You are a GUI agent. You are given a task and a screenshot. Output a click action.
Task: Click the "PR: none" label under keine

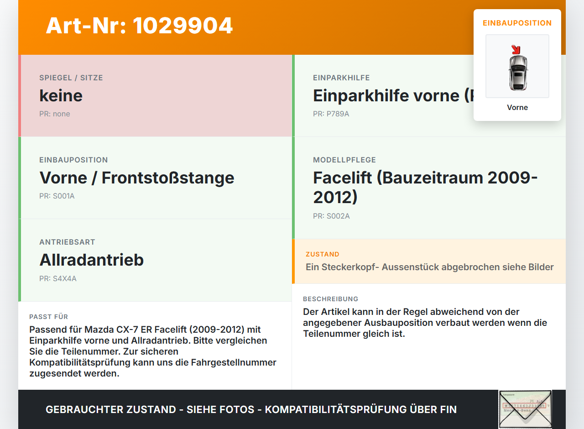click(x=55, y=114)
